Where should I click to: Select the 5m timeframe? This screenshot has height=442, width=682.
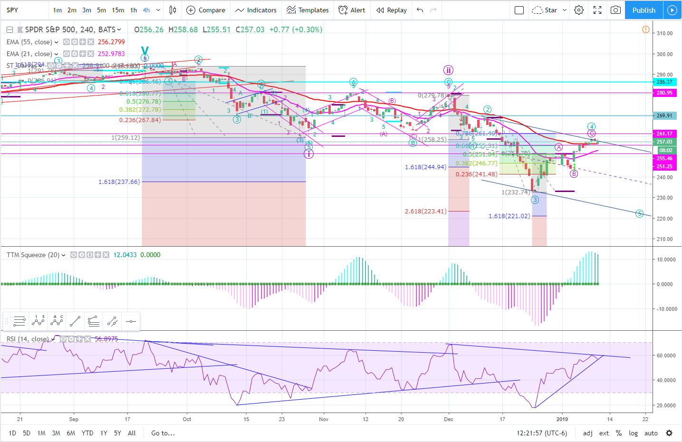[101, 10]
